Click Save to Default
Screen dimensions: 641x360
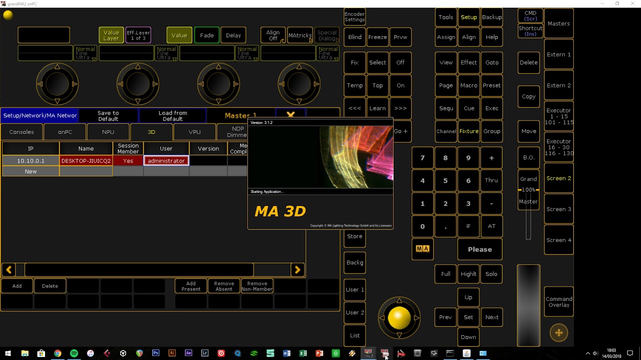[108, 115]
